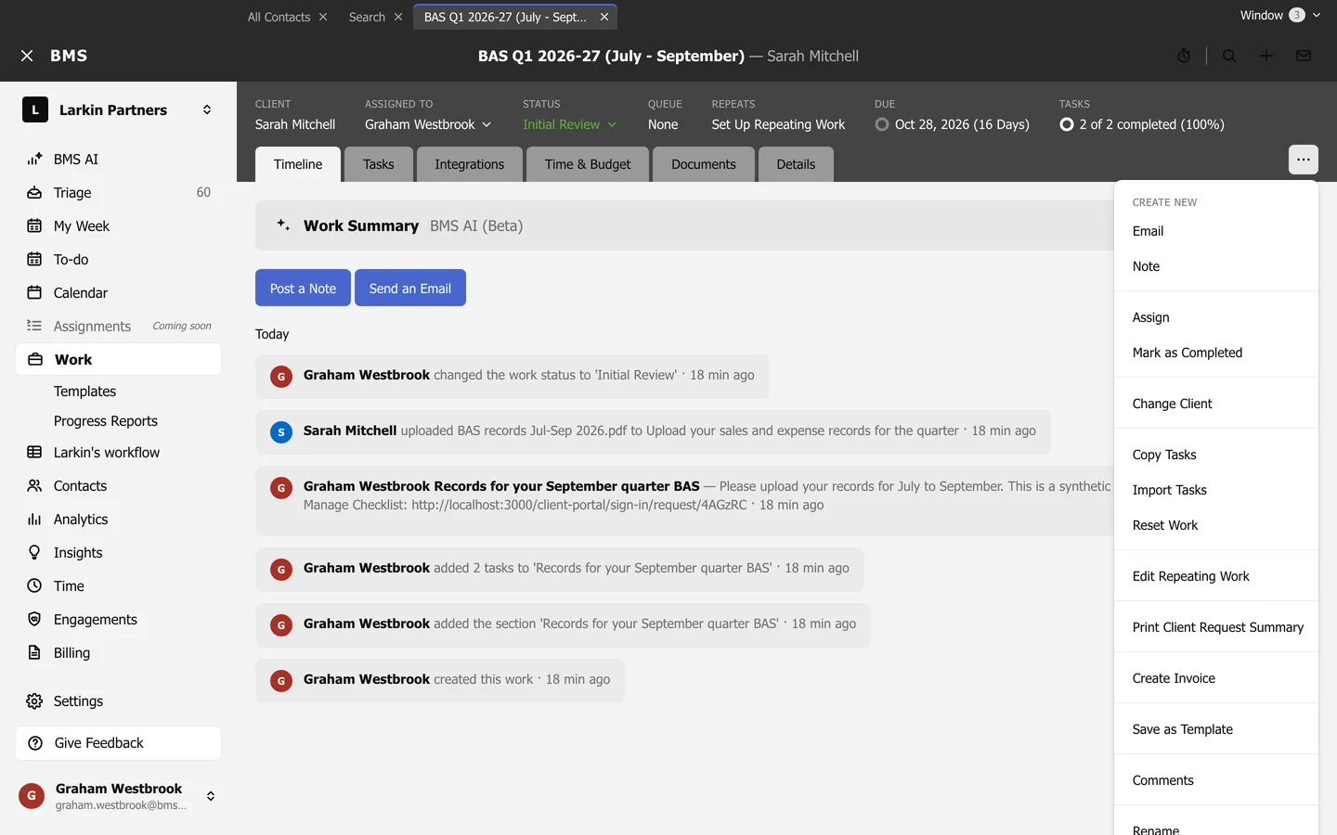1337x835 pixels.
Task: Close the All Contacts tab
Action: pos(323,17)
